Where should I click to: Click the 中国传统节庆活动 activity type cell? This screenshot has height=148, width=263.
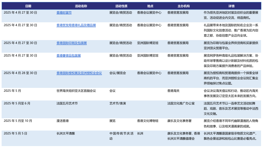[121, 136]
